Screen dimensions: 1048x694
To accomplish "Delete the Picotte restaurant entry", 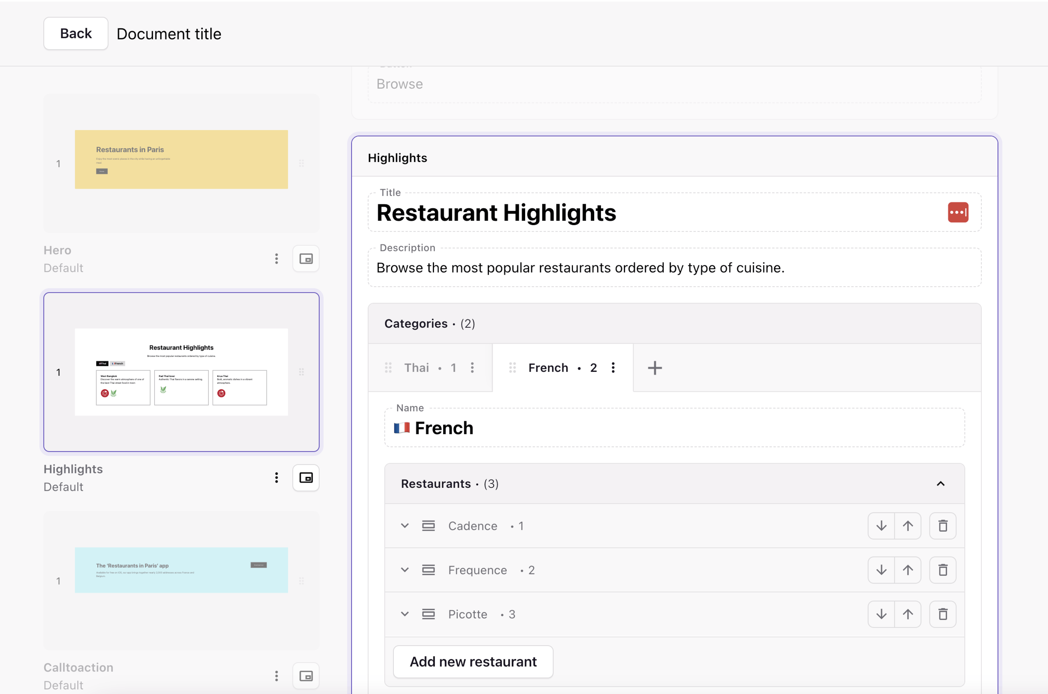I will point(943,614).
